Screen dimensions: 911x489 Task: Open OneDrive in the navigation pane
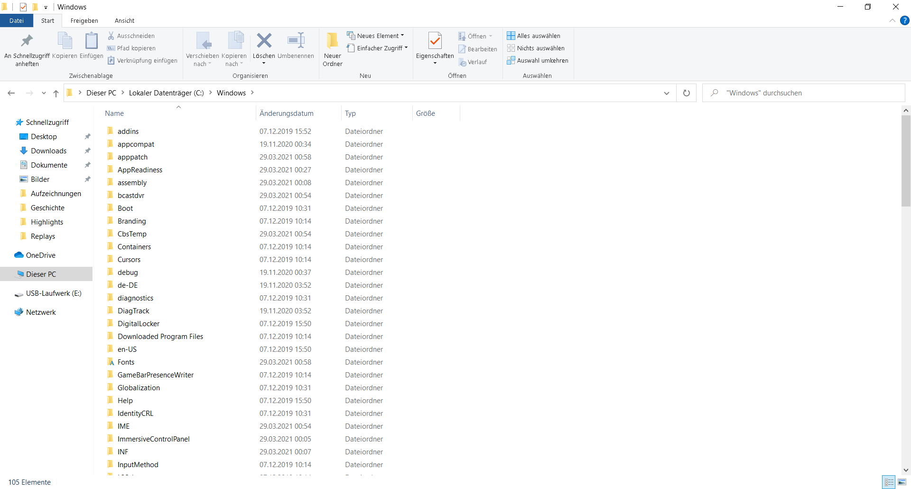click(41, 255)
